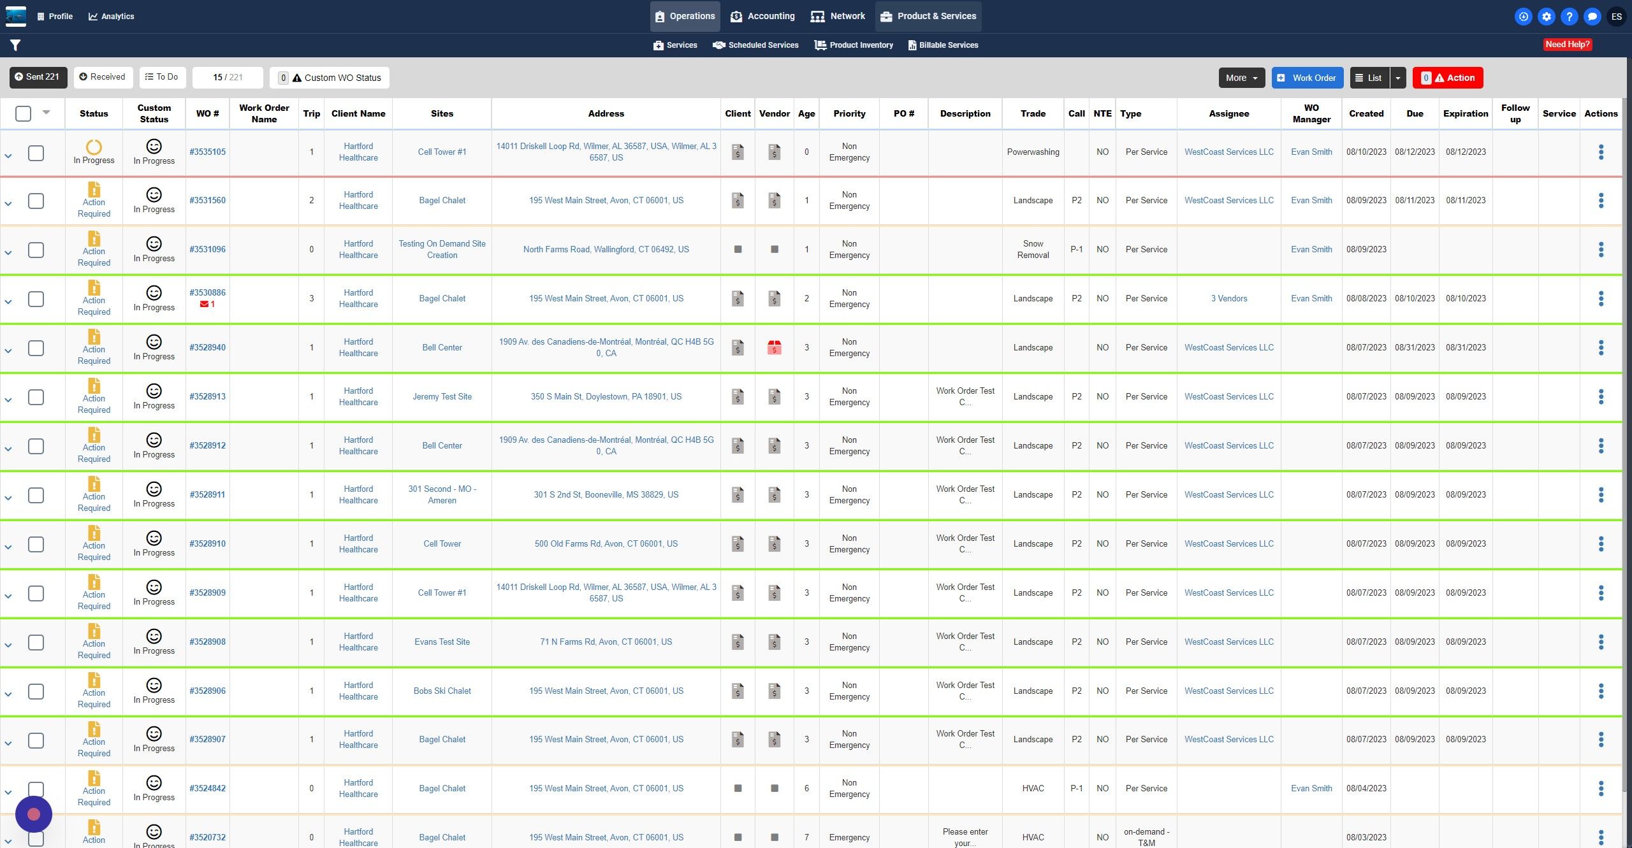Viewport: 1632px width, 848px height.
Task: Open three-dot actions menu for WO #3531560
Action: 1601,201
